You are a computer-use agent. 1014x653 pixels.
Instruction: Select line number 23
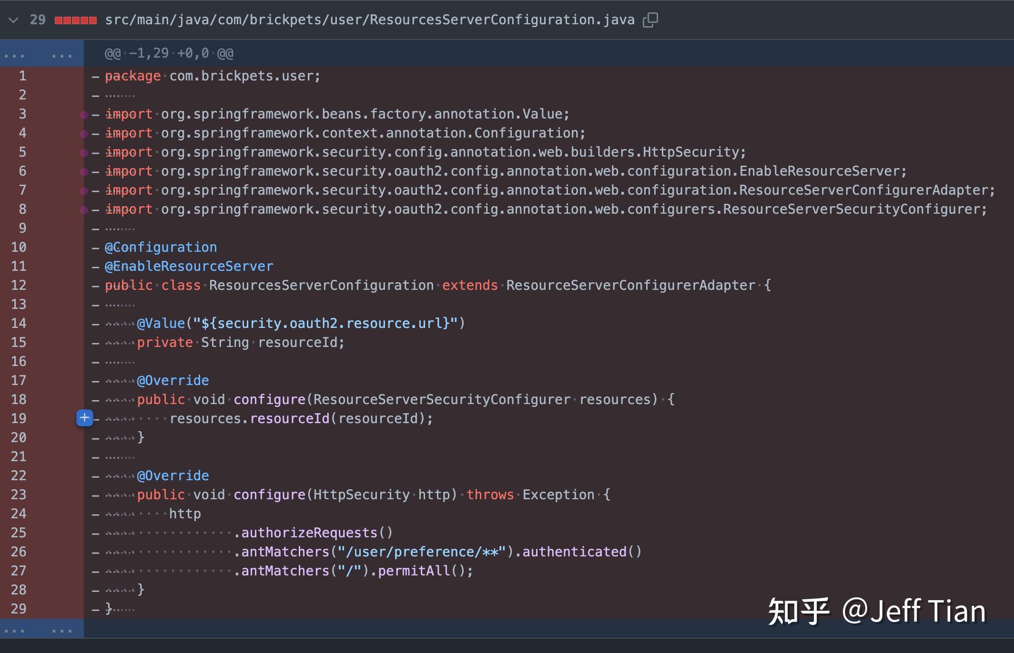19,495
